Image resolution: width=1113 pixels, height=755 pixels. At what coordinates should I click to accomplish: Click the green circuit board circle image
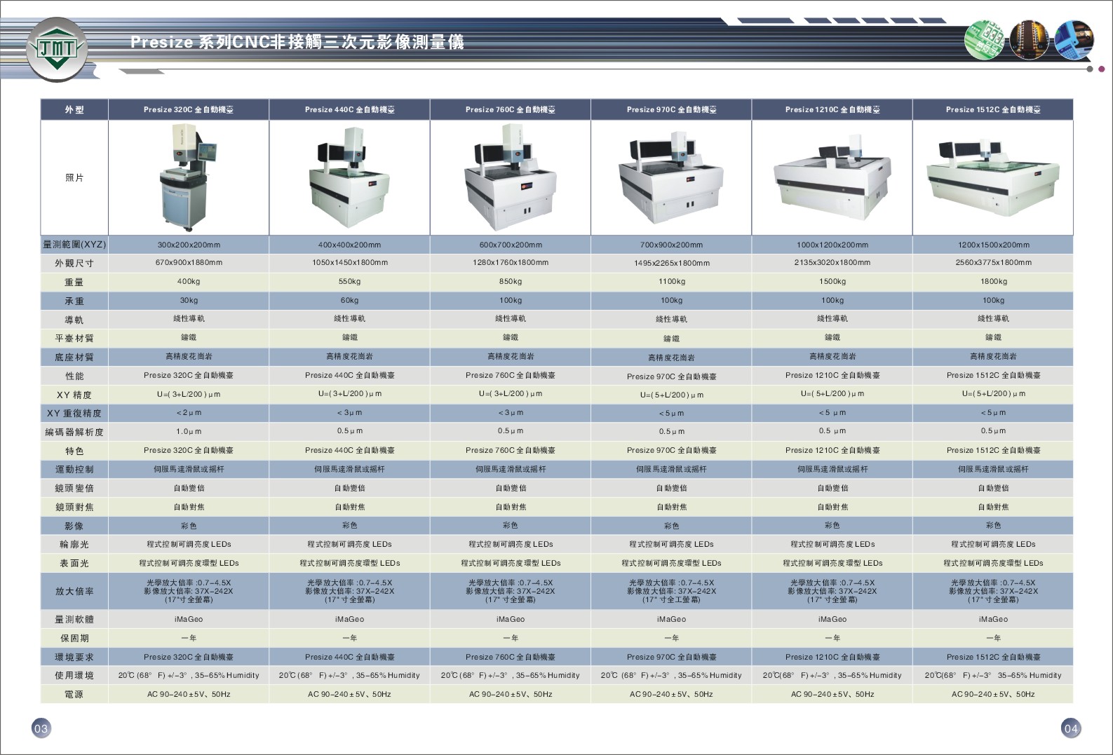pos(984,40)
